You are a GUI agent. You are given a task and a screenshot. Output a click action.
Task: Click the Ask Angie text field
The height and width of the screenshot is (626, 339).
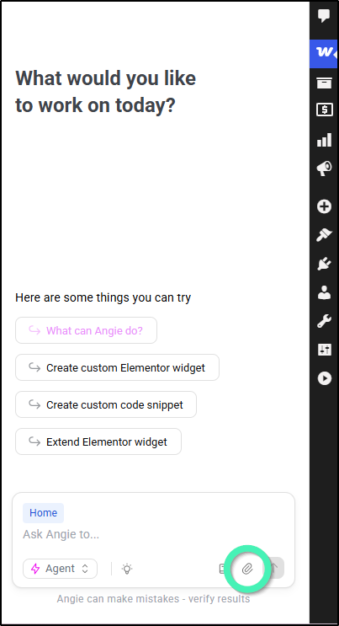(x=154, y=534)
